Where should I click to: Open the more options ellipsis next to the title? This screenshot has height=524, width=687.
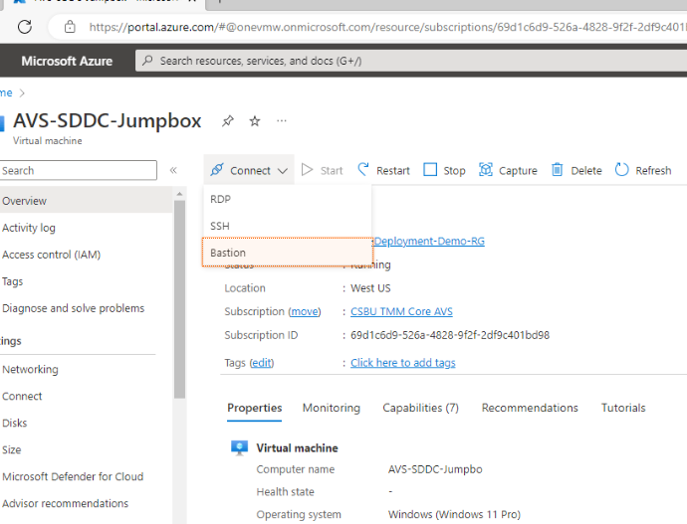coord(282,120)
